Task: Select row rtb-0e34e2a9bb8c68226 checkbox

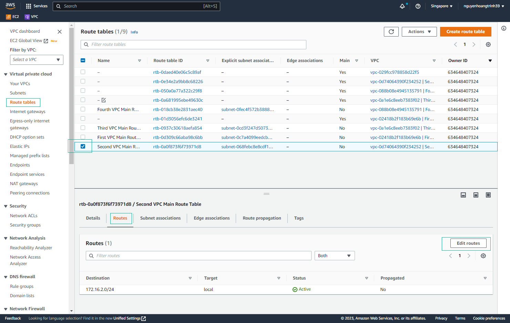Action: pos(83,81)
